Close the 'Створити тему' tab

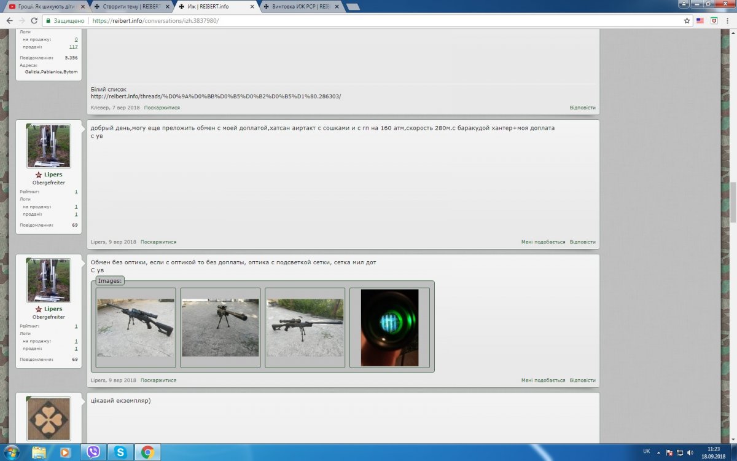pyautogui.click(x=167, y=6)
